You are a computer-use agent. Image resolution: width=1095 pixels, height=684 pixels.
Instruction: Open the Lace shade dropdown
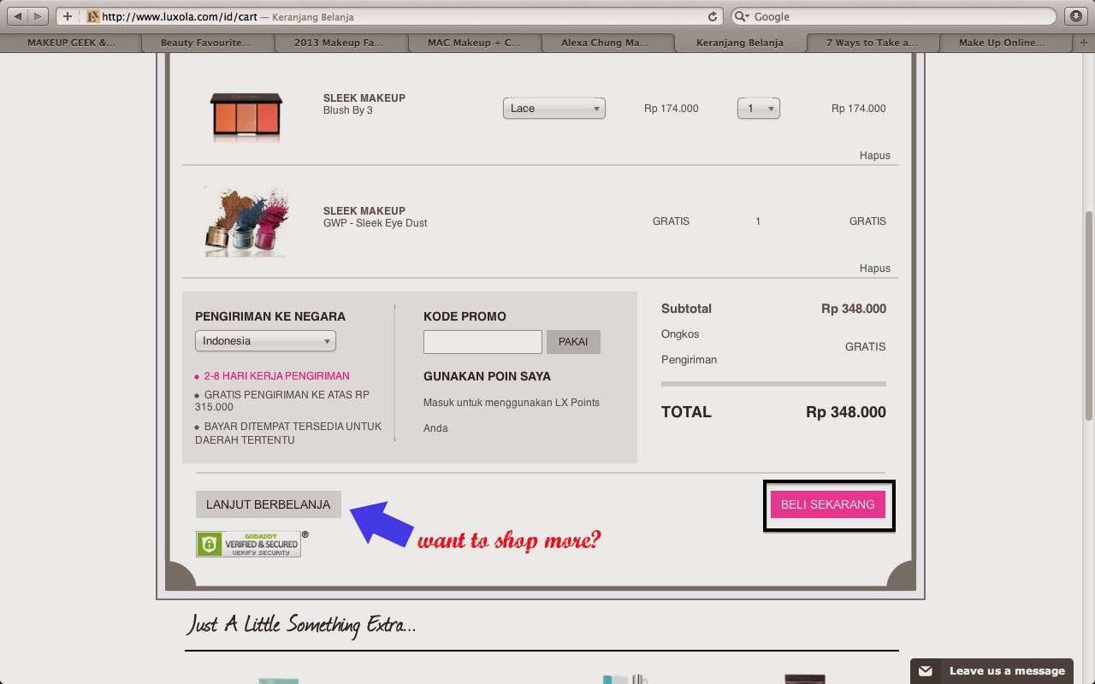tap(553, 109)
